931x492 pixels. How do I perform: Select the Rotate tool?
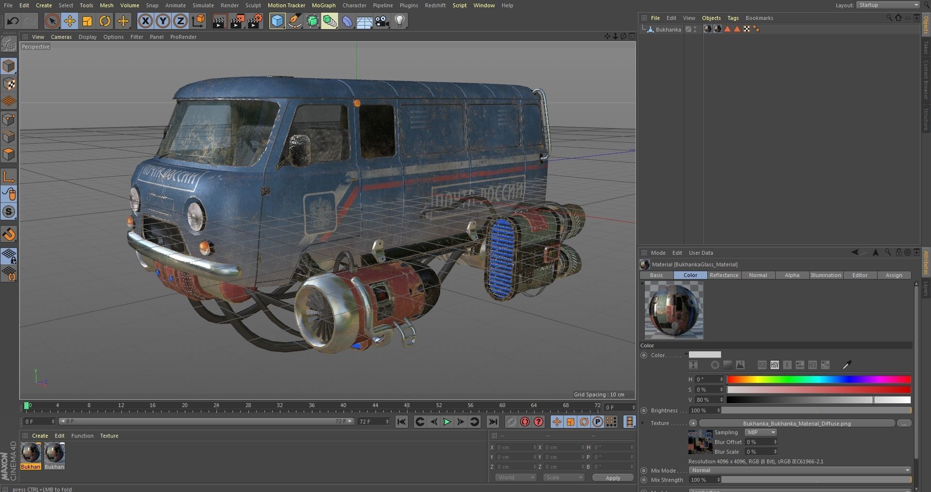pyautogui.click(x=105, y=21)
